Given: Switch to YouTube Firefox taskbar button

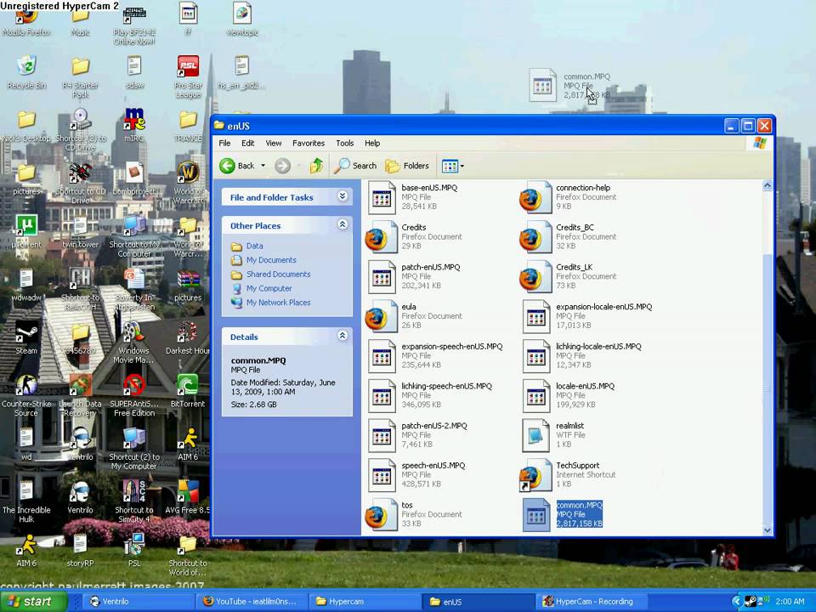Looking at the screenshot, I should click(253, 602).
